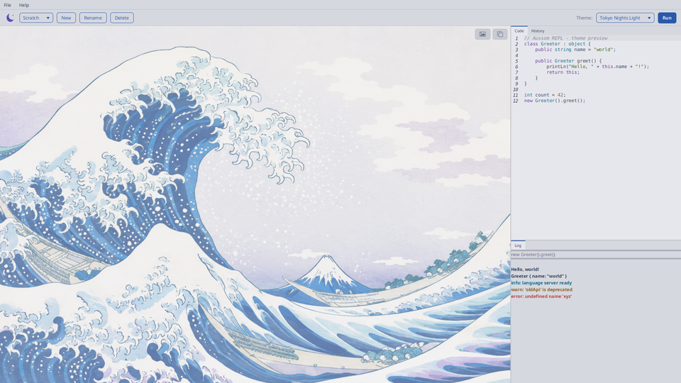Click code line 'public string name = "world";'
The height and width of the screenshot is (383, 681).
[x=575, y=50]
